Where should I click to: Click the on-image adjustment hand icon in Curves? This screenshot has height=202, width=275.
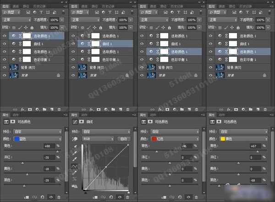pyautogui.click(x=74, y=138)
